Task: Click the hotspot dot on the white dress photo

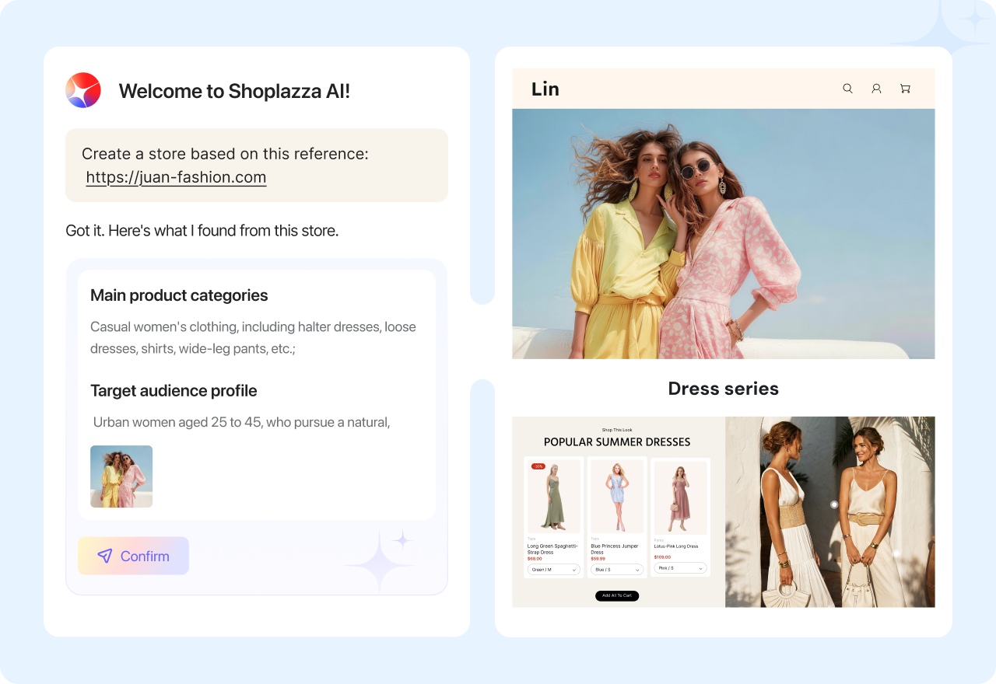Action: pos(834,504)
